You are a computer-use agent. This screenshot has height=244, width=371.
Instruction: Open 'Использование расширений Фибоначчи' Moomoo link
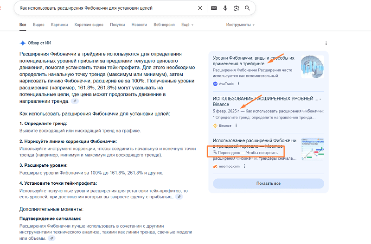[254, 143]
